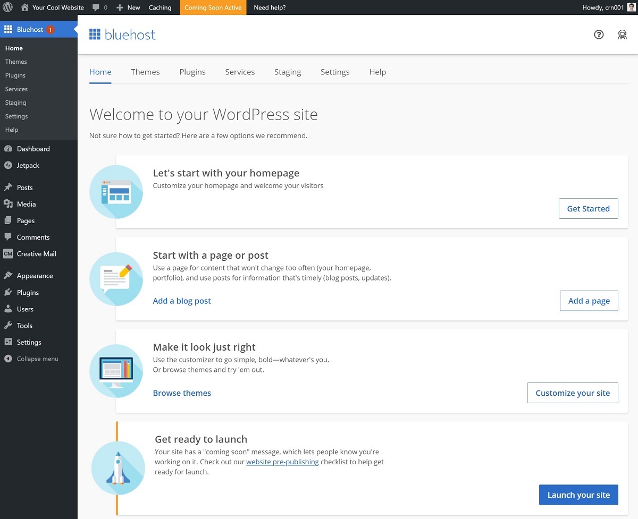This screenshot has width=638, height=519.
Task: Switch to the Staging tab
Action: pos(288,72)
